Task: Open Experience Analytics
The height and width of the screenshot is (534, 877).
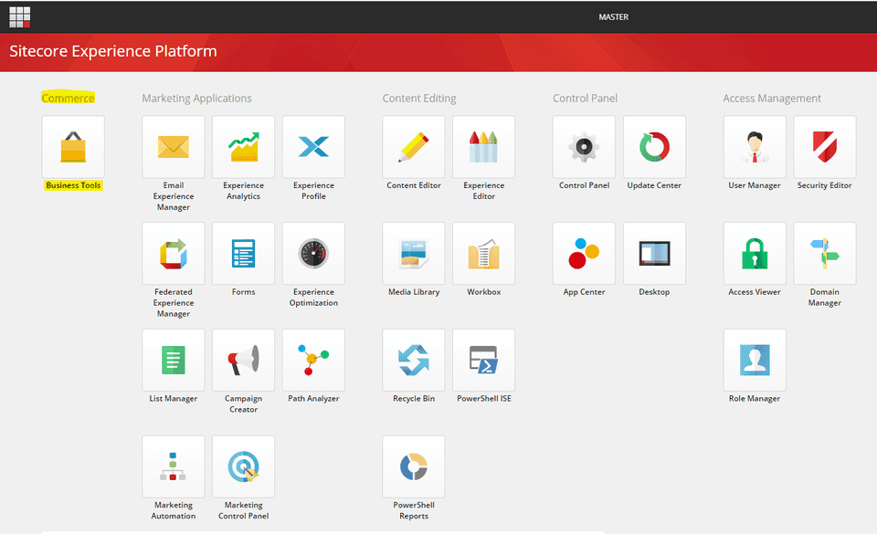Action: pos(243,147)
